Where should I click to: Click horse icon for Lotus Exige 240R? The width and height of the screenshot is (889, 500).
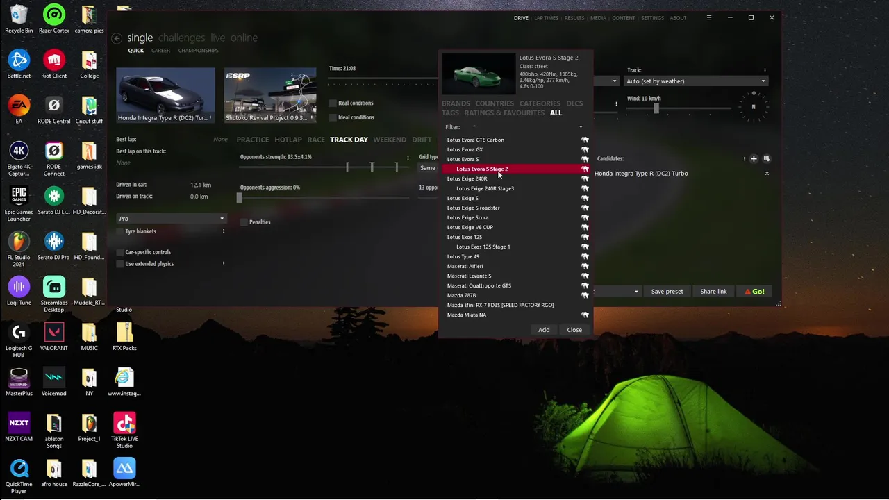585,178
